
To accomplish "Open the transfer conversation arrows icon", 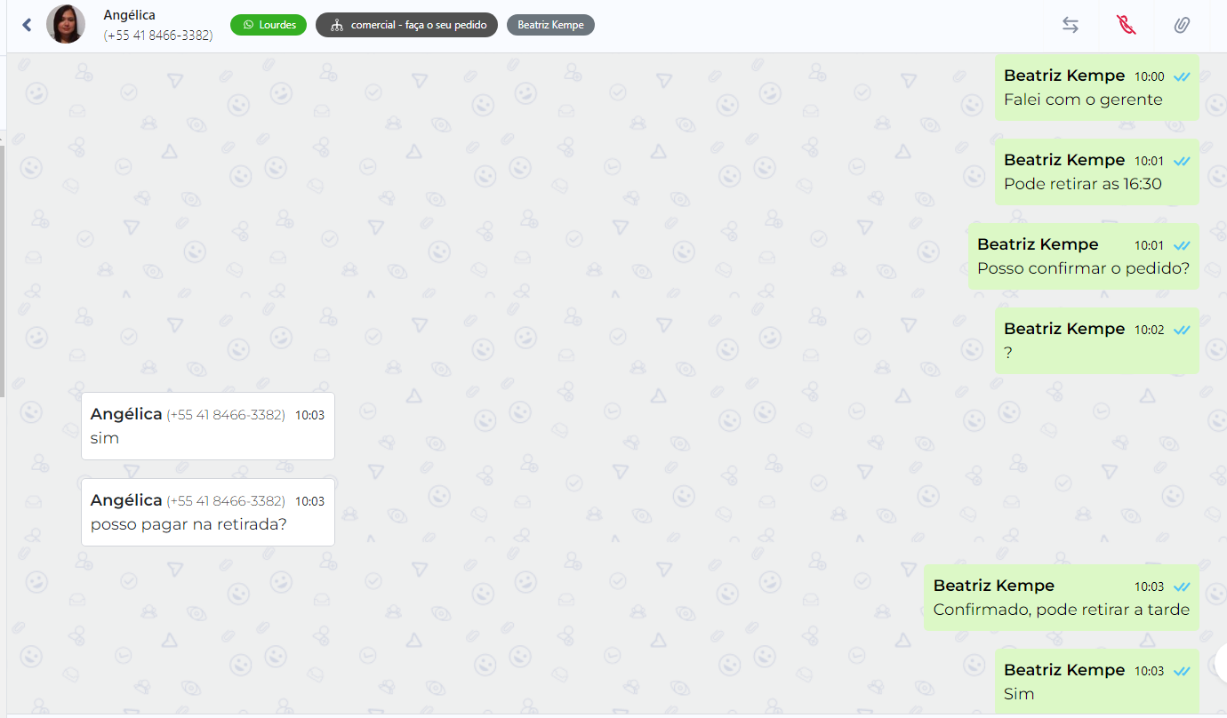I will (x=1071, y=25).
